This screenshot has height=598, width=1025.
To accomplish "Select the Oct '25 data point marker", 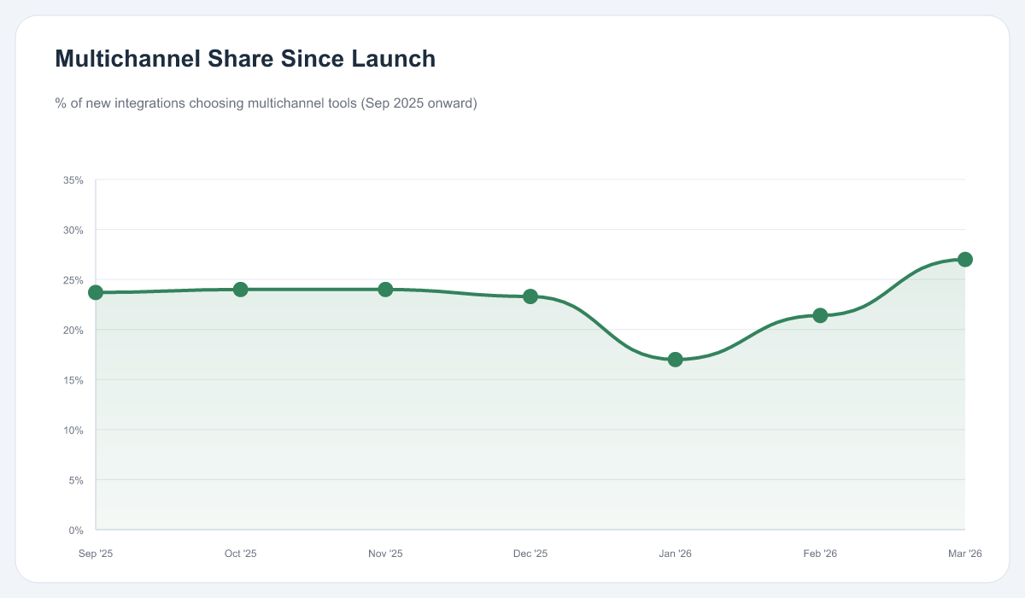I will (x=240, y=290).
